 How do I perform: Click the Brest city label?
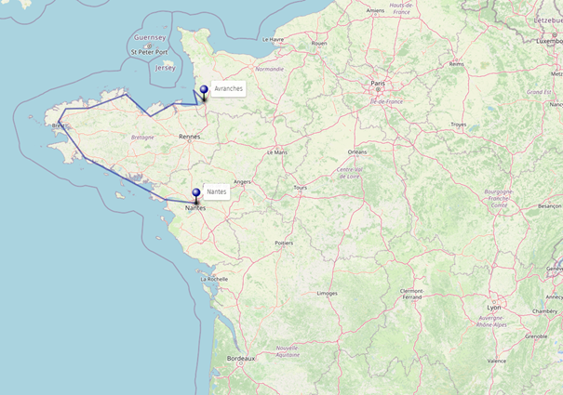(x=59, y=125)
